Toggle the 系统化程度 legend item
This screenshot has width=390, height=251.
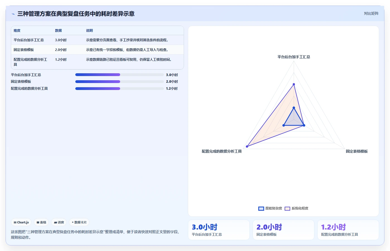coord(296,208)
